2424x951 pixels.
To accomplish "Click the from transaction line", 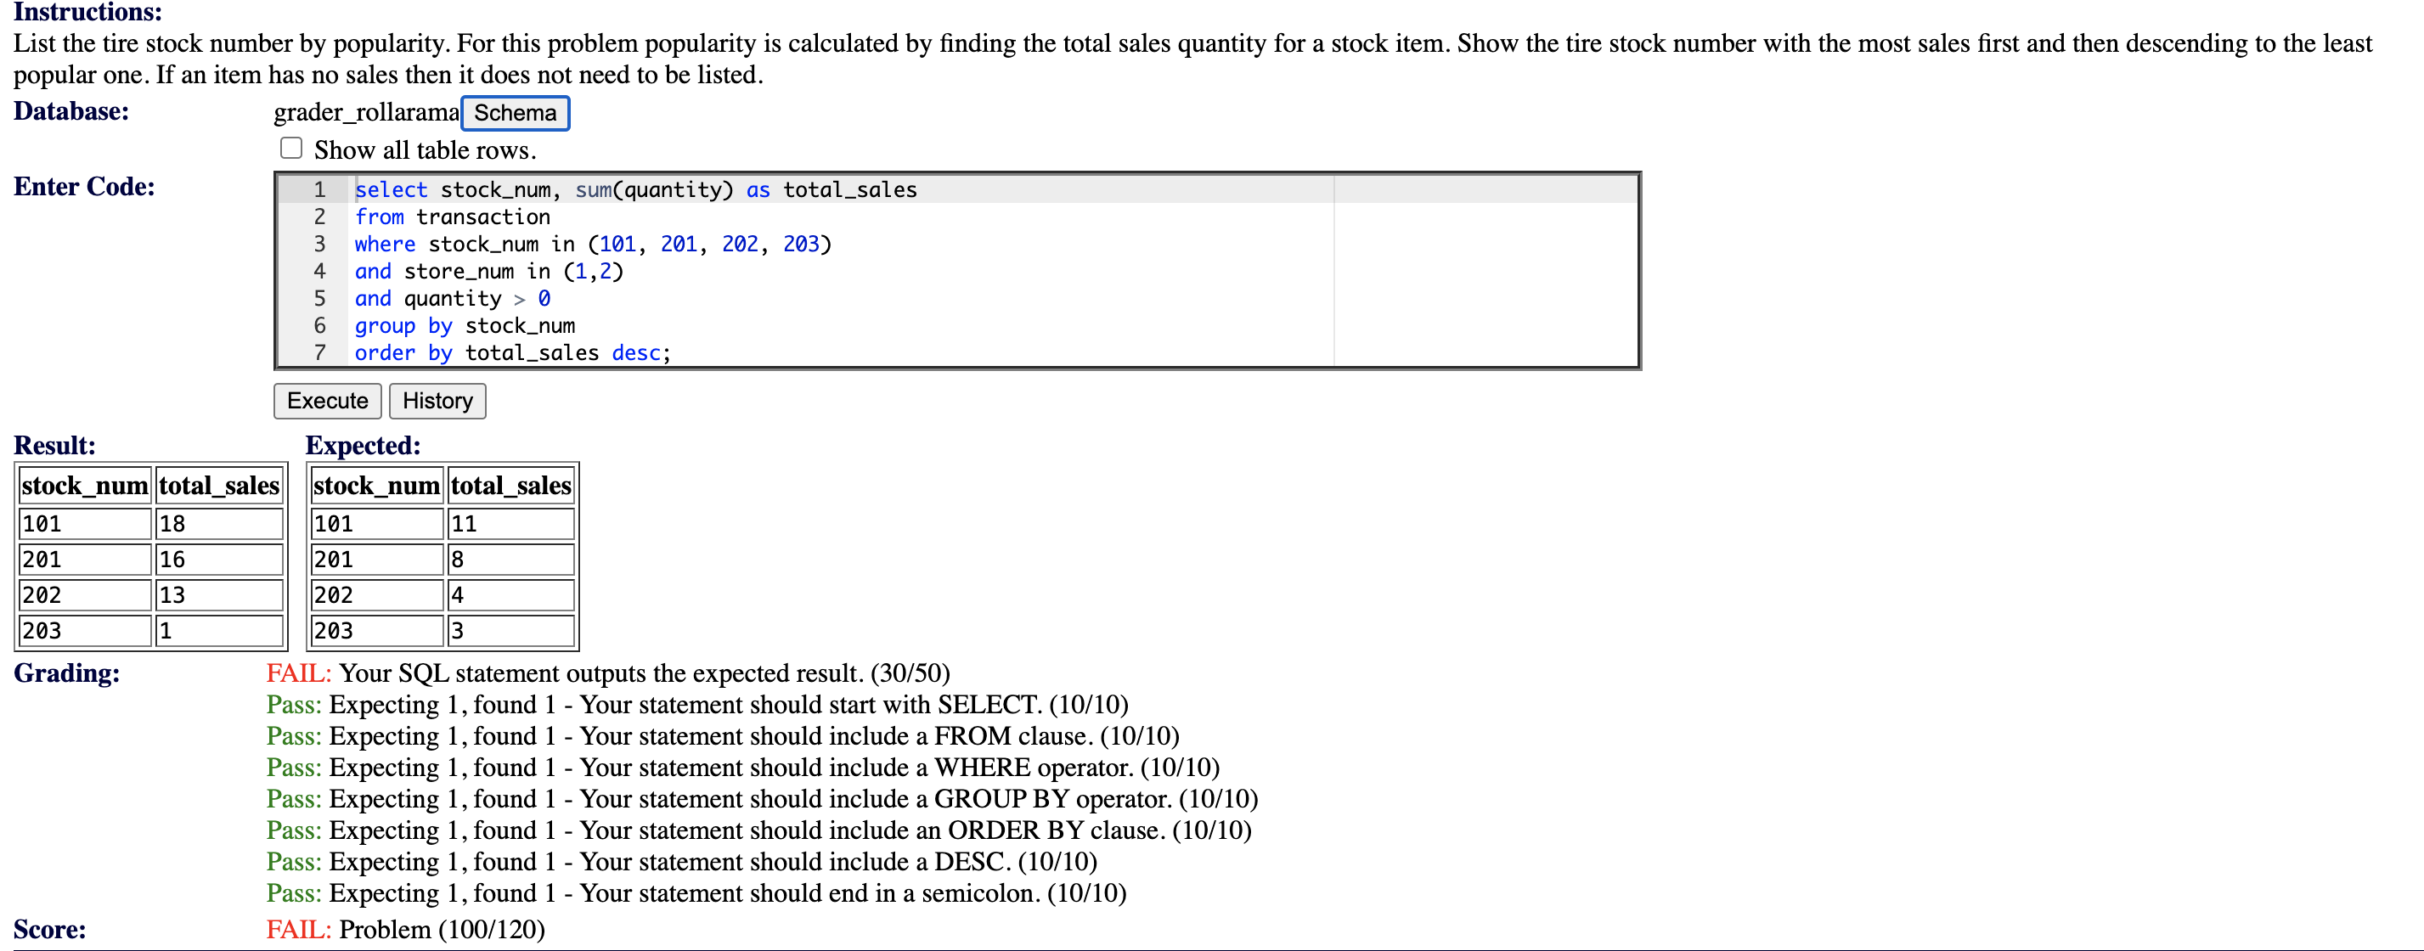I will pos(452,217).
